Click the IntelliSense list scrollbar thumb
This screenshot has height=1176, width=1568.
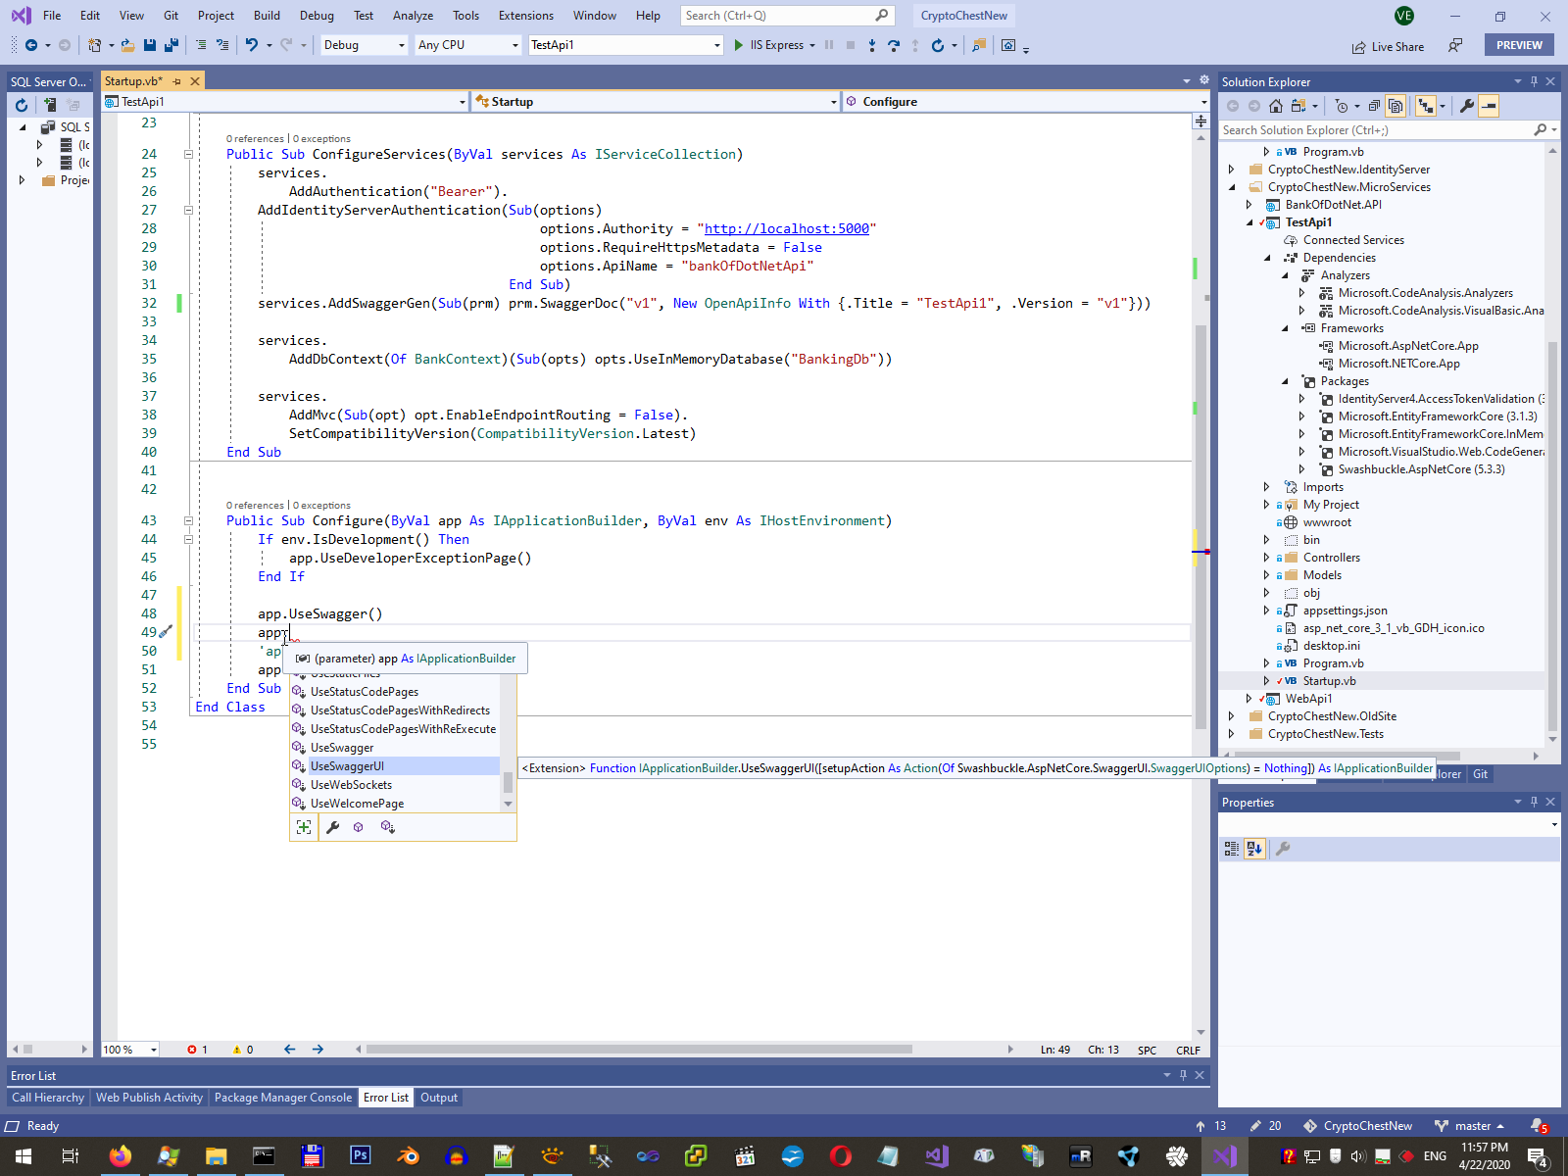[508, 781]
